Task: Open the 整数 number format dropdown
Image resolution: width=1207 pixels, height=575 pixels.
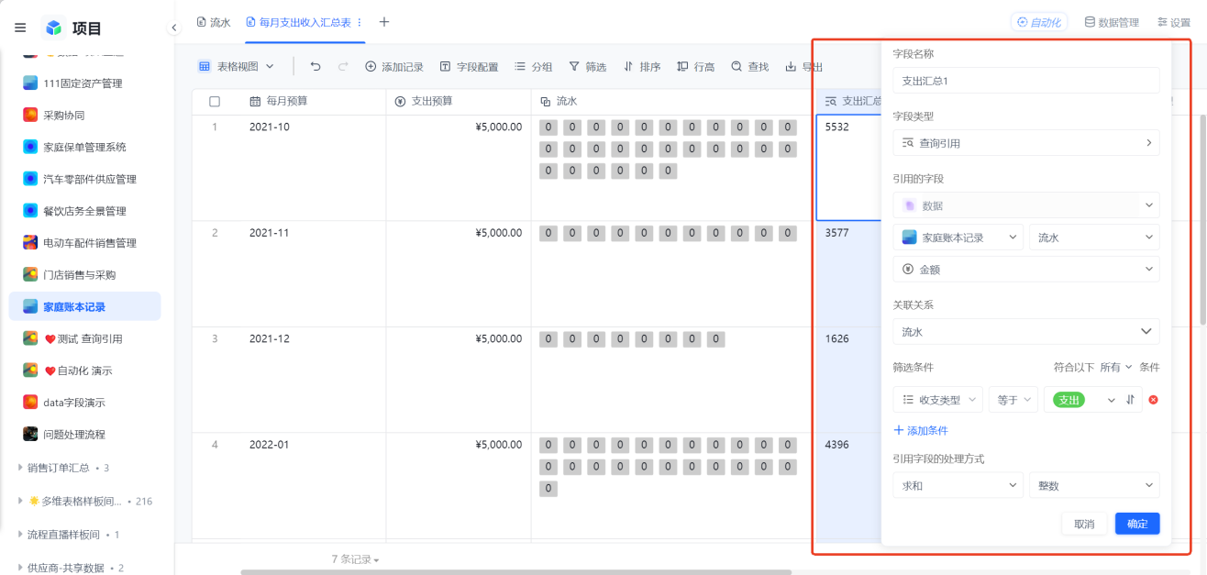Action: (1094, 485)
